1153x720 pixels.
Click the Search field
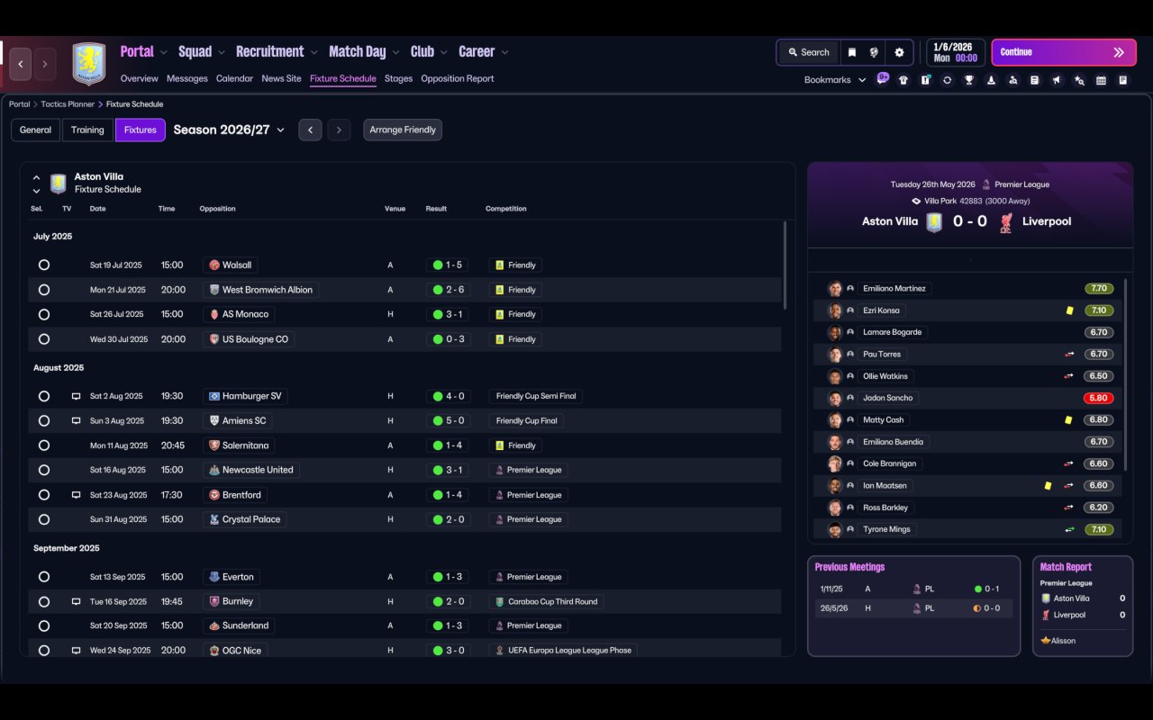tap(808, 52)
